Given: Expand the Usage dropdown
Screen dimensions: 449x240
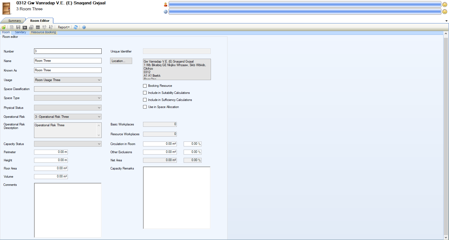Looking at the screenshot, I should click(x=99, y=80).
